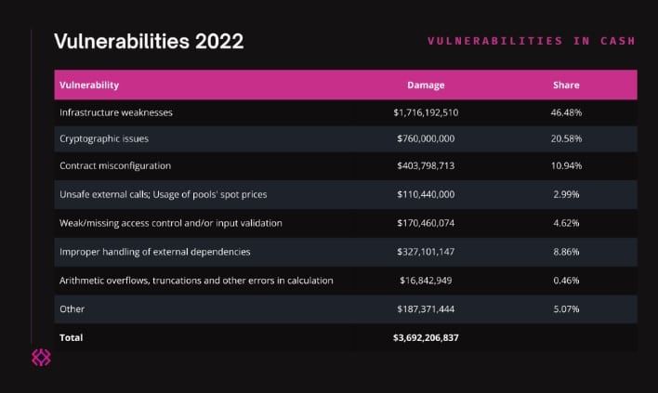Image resolution: width=658 pixels, height=393 pixels.
Task: Select the Vulnerability column header
Action: pyautogui.click(x=89, y=85)
